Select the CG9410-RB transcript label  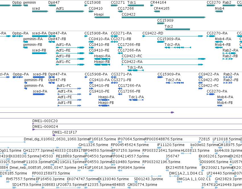point(99,45)
